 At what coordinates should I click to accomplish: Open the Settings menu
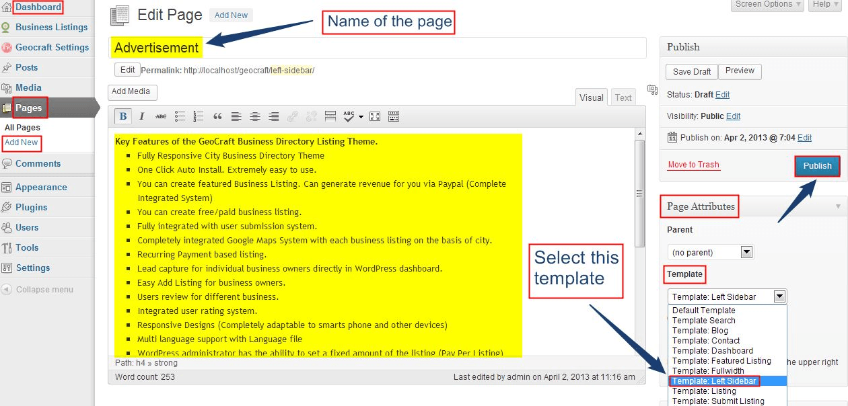(x=33, y=268)
